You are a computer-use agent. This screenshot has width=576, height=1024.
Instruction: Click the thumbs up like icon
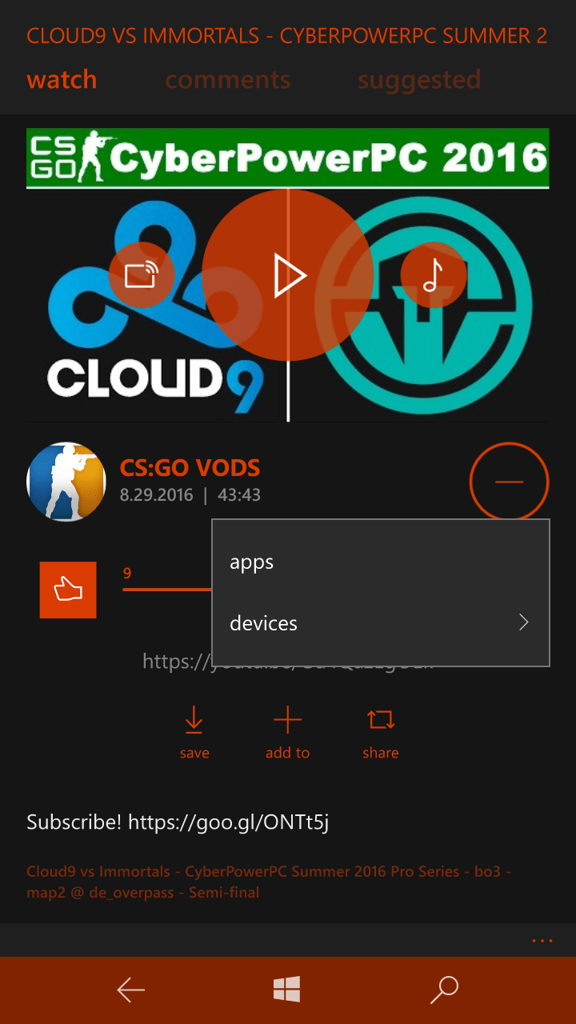point(68,590)
